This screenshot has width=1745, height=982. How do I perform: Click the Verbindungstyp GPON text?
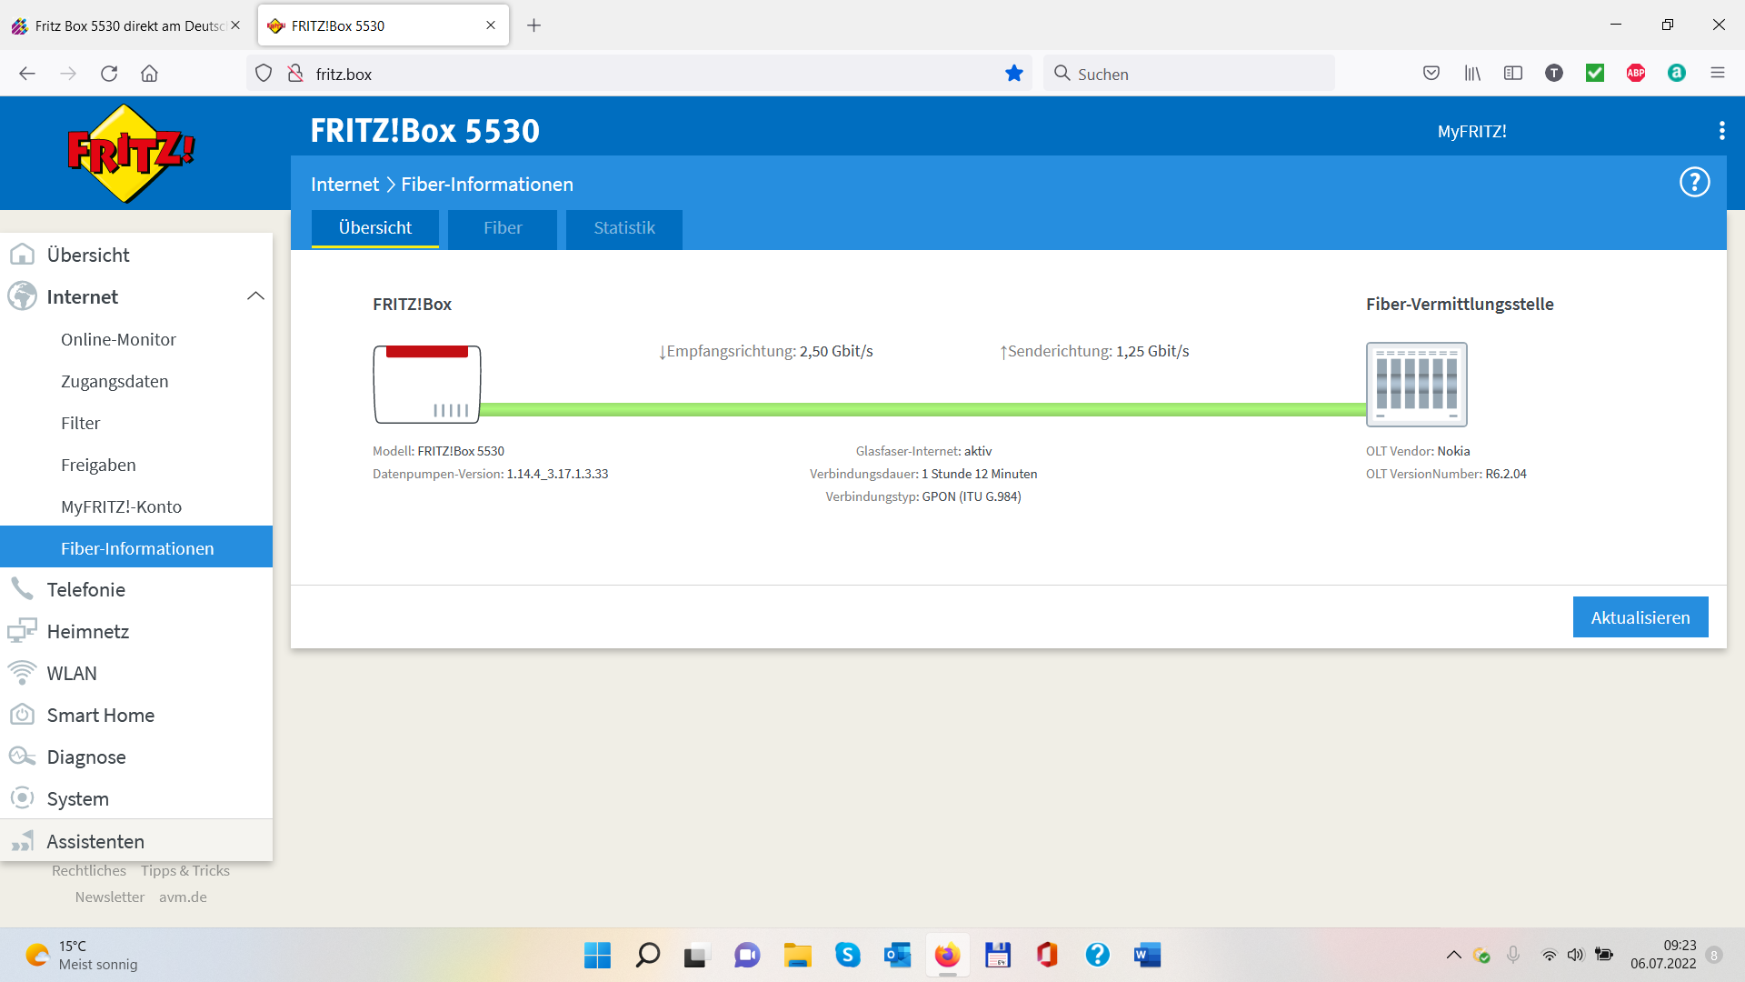pos(923,496)
